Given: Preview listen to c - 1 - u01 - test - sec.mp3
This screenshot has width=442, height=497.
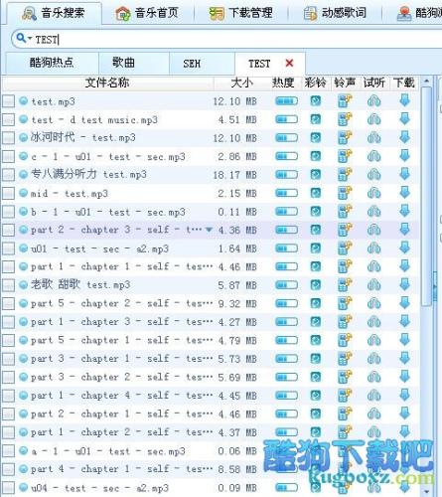Looking at the screenshot, I should pos(374,156).
